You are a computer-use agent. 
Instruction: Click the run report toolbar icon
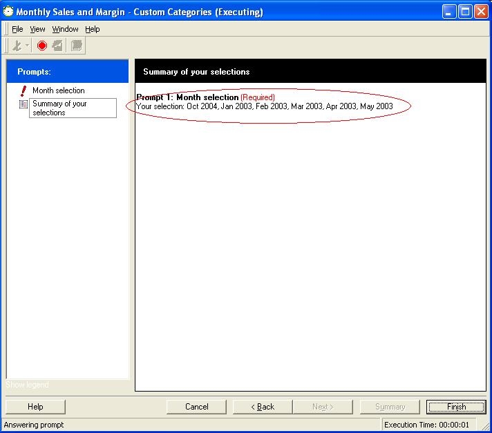[x=17, y=46]
